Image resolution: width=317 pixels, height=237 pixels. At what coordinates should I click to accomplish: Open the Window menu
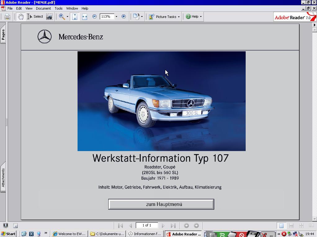[x=72, y=8]
